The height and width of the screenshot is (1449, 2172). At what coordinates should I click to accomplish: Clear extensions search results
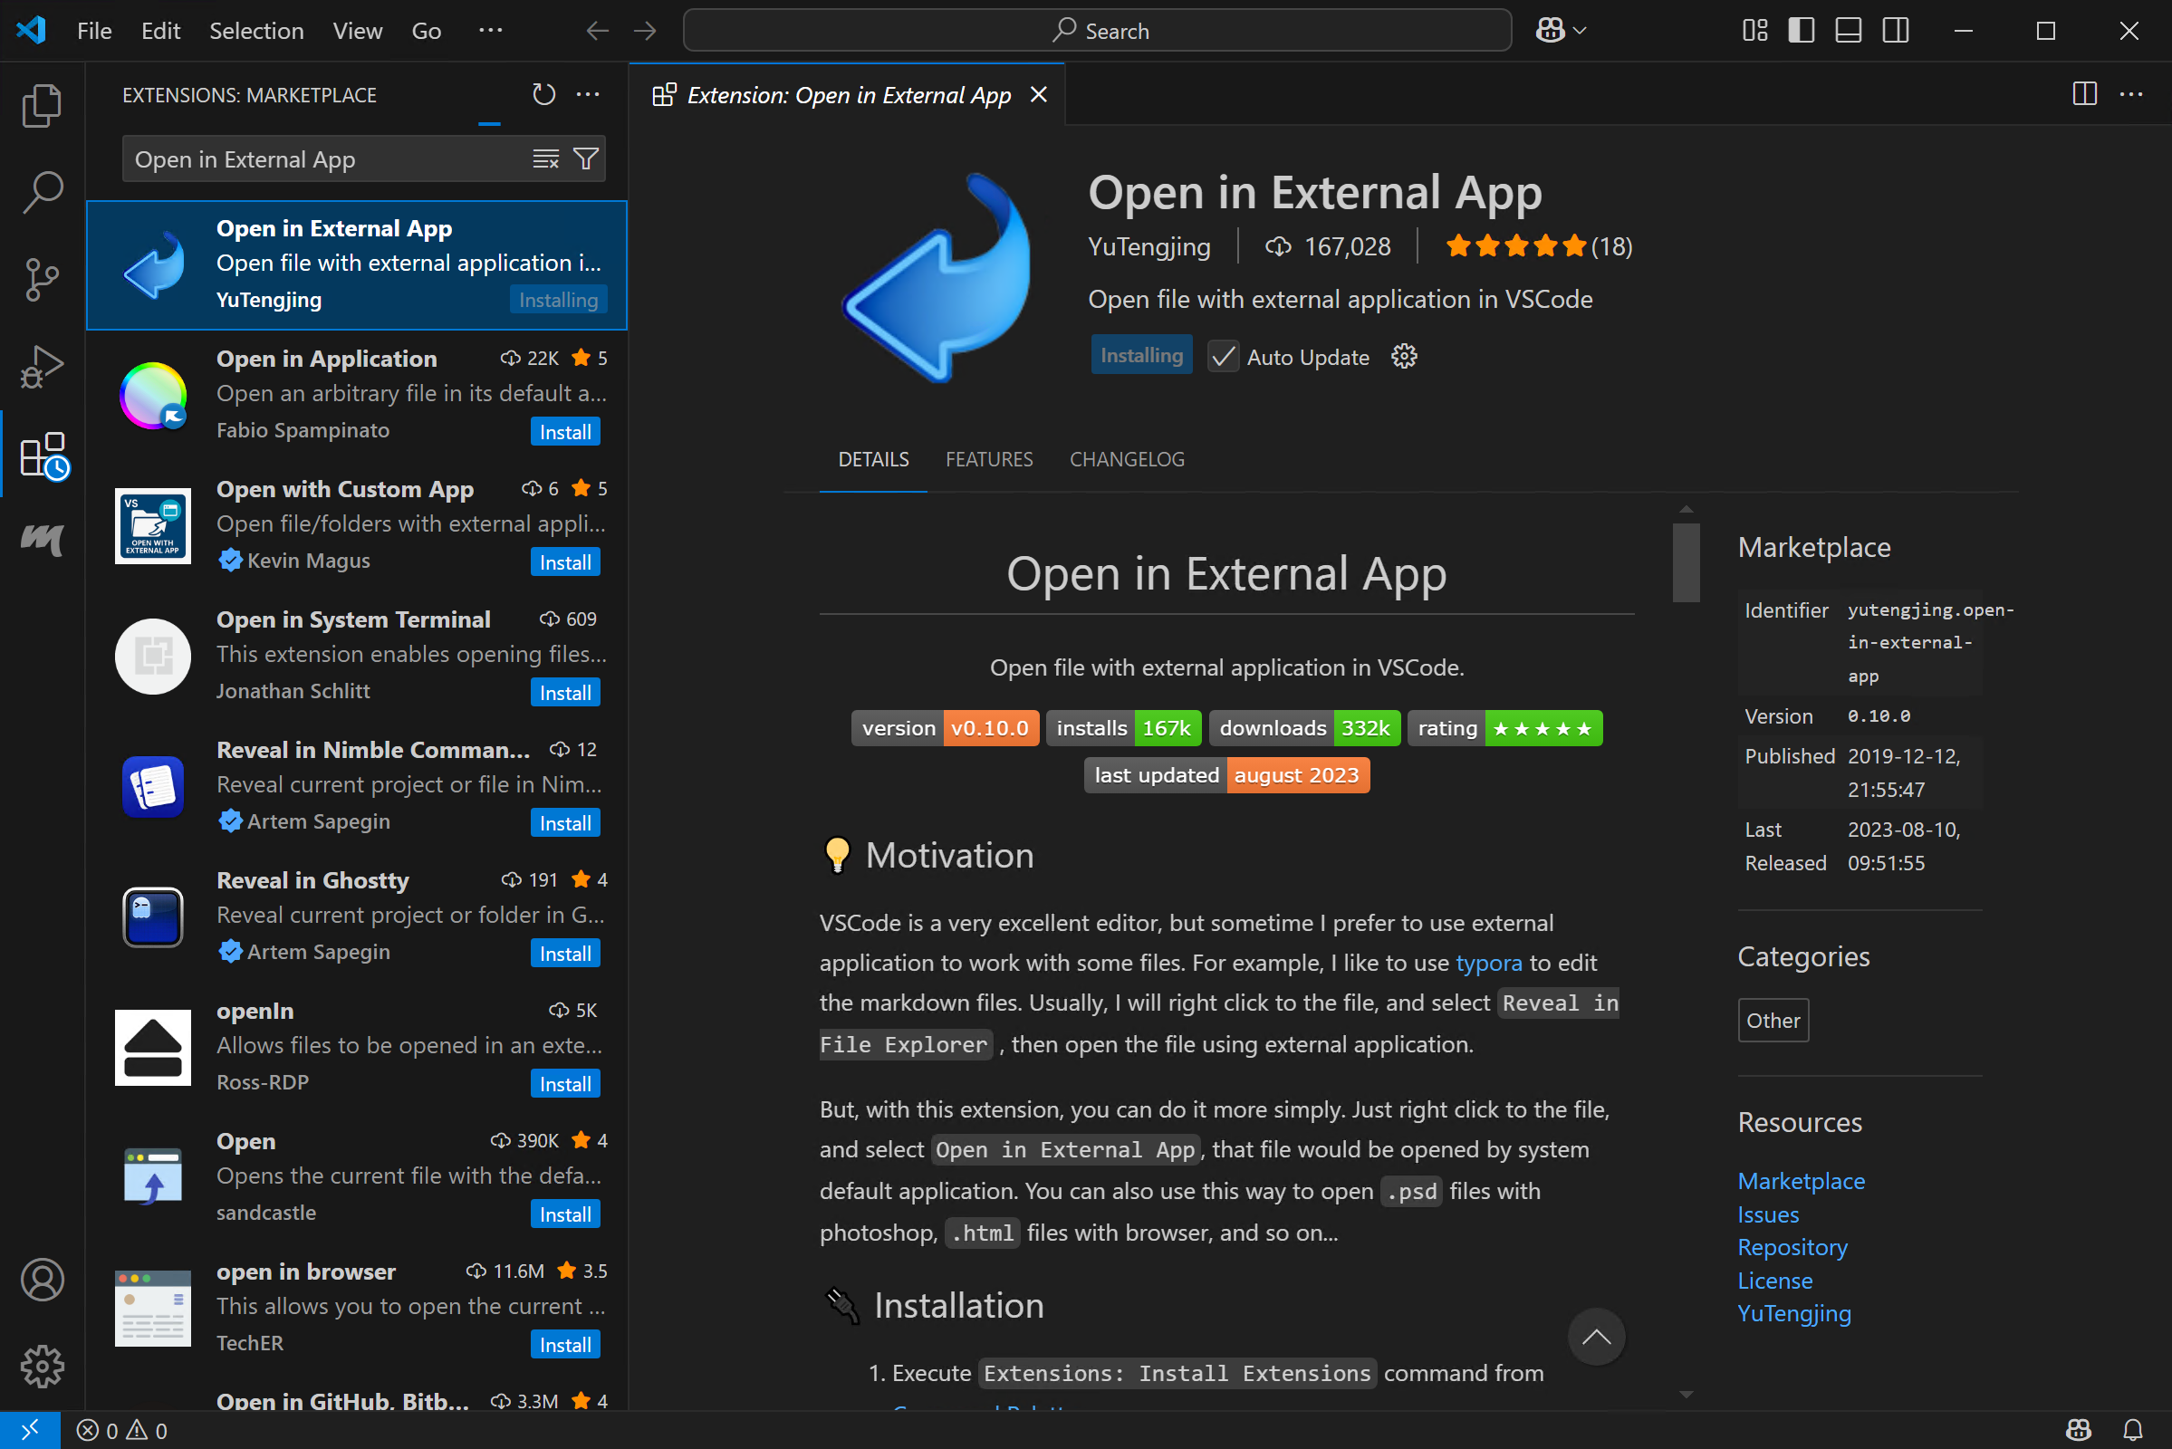coord(546,160)
